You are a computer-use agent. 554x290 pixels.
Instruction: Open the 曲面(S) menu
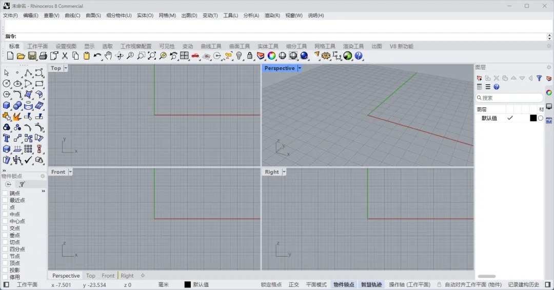[x=93, y=15]
